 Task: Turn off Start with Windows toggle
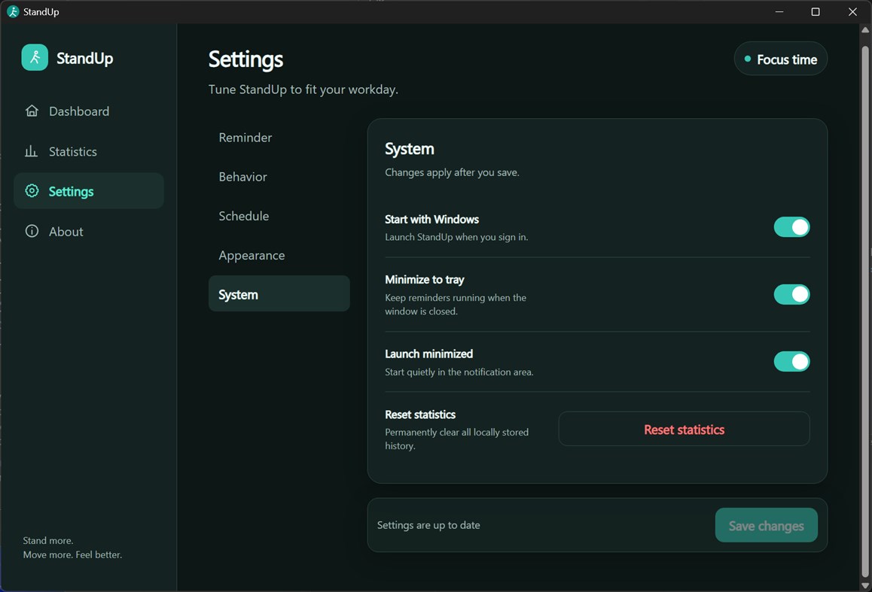[x=791, y=227]
